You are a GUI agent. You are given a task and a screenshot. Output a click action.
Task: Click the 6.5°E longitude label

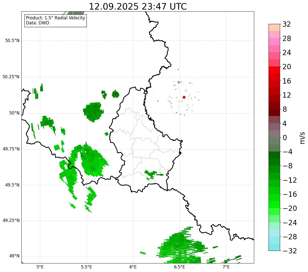tap(180, 267)
